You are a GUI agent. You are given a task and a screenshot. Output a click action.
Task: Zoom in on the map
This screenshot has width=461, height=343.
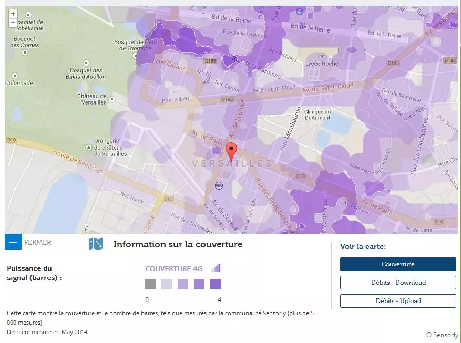pyautogui.click(x=13, y=14)
